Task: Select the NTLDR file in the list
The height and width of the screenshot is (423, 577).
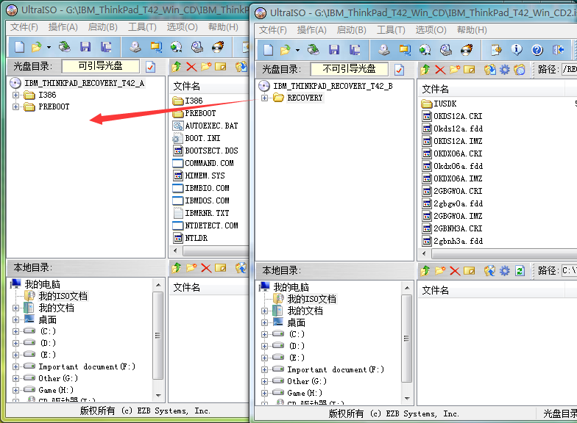Action: click(x=196, y=238)
